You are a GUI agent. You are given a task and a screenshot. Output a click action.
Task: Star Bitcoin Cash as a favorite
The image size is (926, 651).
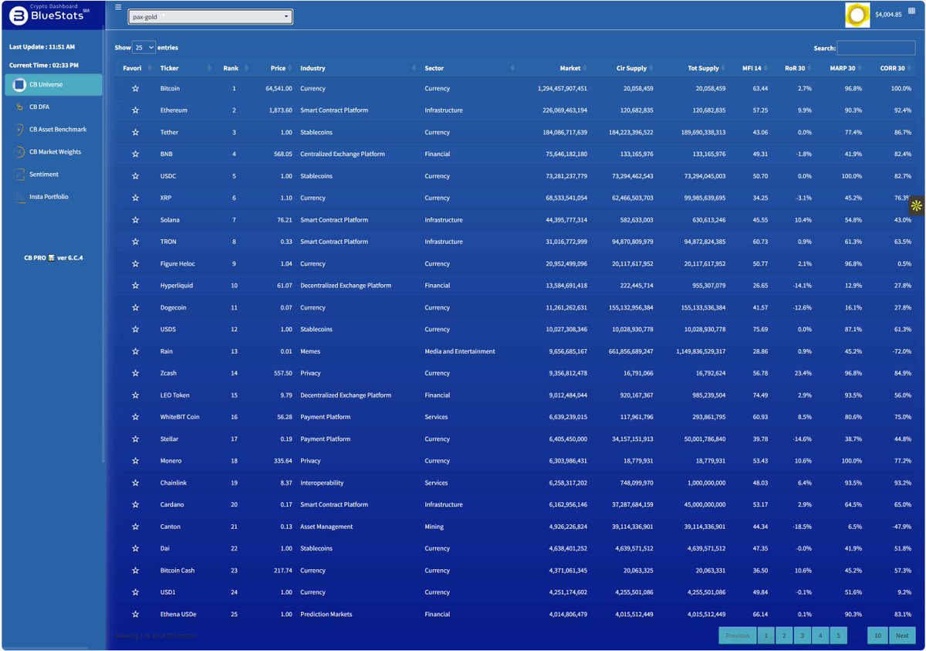pyautogui.click(x=136, y=571)
